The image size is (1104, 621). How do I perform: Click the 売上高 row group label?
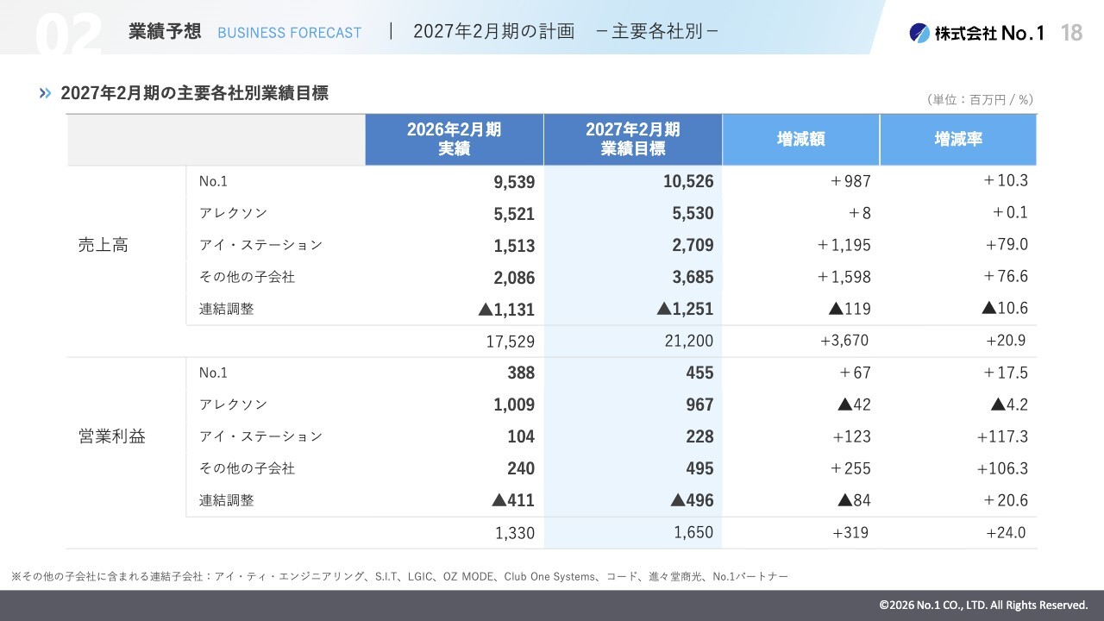[x=103, y=245]
